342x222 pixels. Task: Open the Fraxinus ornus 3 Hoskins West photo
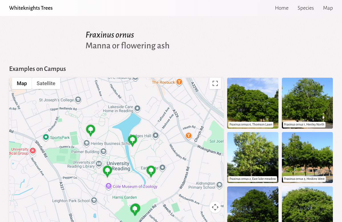click(x=307, y=157)
